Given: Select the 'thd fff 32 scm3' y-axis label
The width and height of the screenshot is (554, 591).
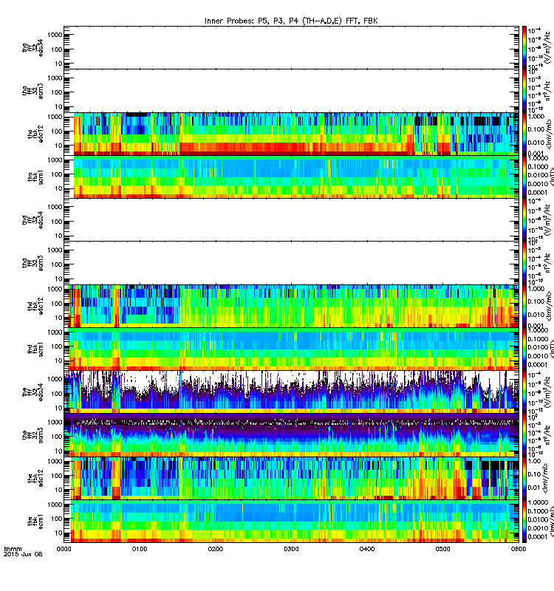Looking at the screenshot, I should coord(33,263).
